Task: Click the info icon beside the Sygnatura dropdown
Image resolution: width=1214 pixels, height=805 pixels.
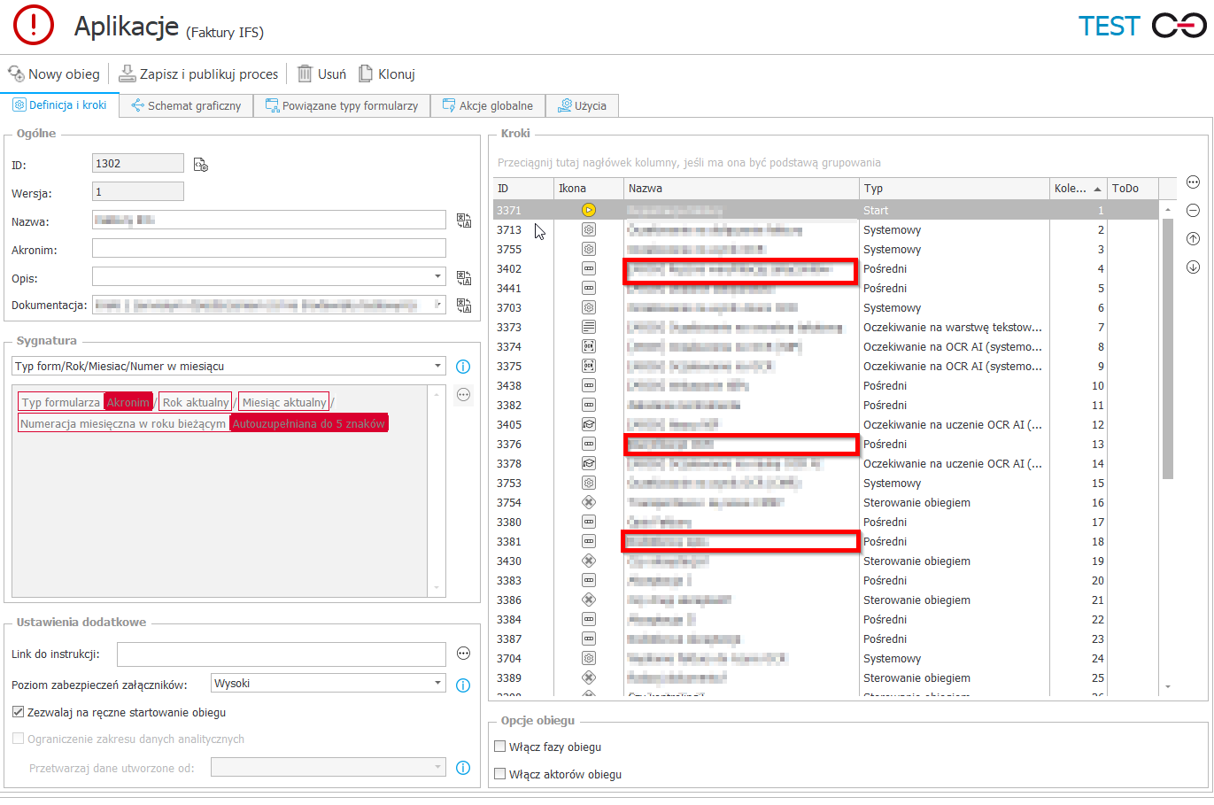Action: click(x=462, y=367)
